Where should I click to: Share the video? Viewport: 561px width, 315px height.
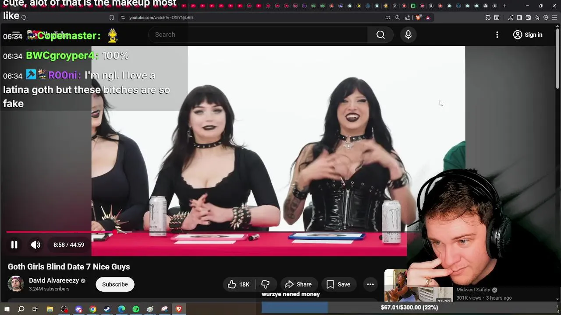point(298,284)
